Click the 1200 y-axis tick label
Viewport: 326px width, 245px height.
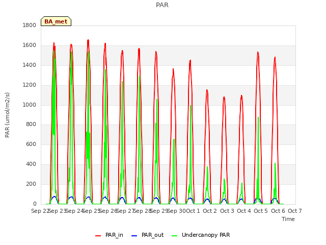point(30,85)
